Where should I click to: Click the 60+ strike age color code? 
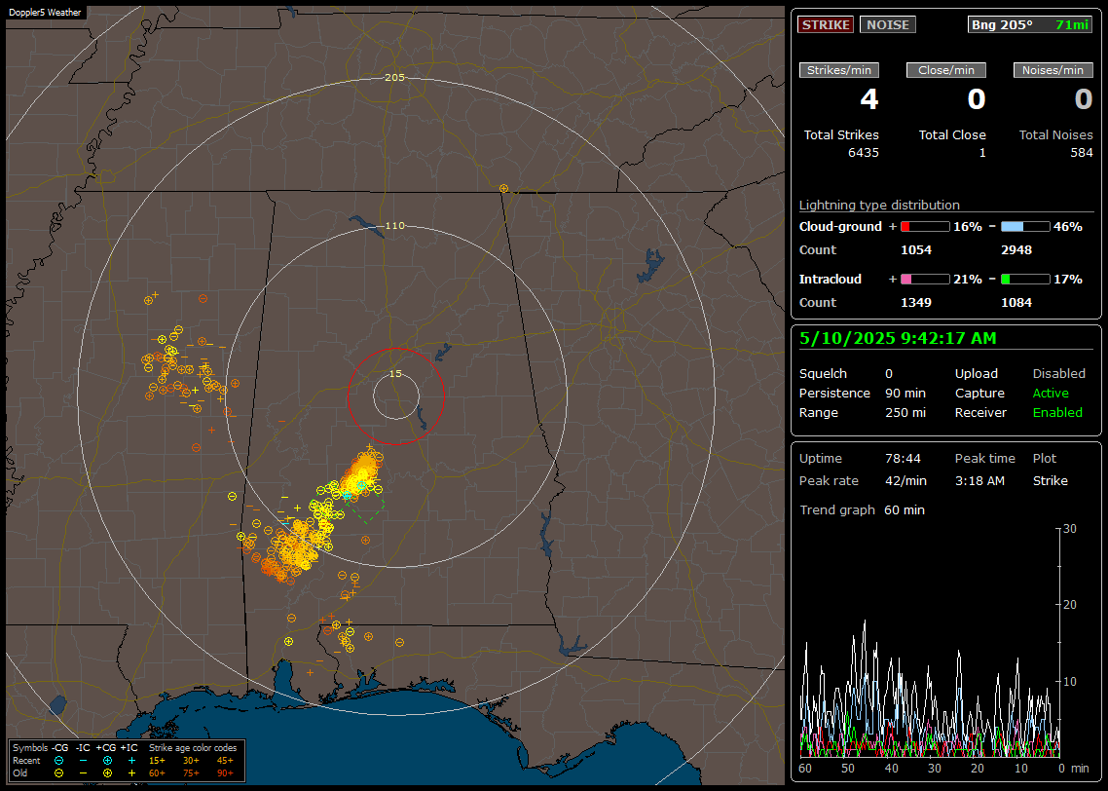pos(157,773)
